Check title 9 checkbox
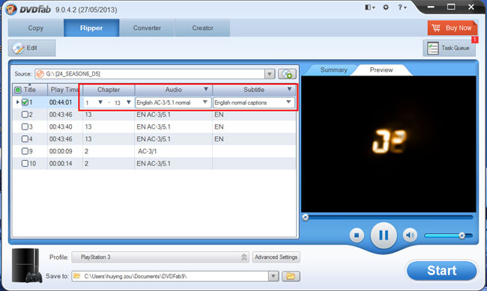Image resolution: width=487 pixels, height=291 pixels. coord(25,151)
